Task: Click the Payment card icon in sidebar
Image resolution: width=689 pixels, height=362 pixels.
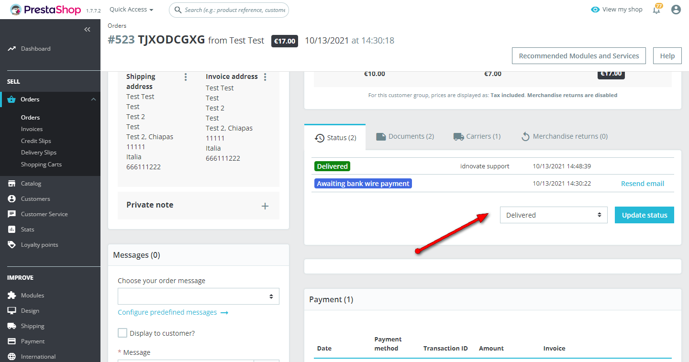Action: coord(12,341)
